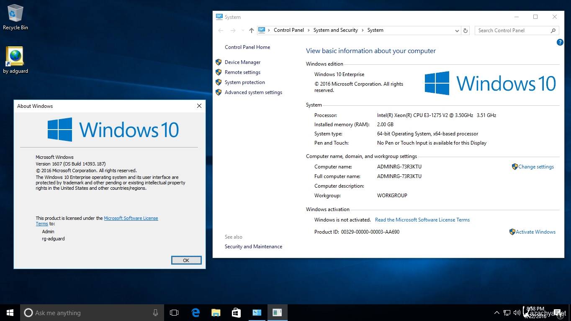Open File Explorer from the taskbar
Screen dimensions: 571x321
(x=216, y=313)
